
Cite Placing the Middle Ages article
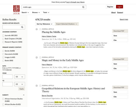click(120, 40)
